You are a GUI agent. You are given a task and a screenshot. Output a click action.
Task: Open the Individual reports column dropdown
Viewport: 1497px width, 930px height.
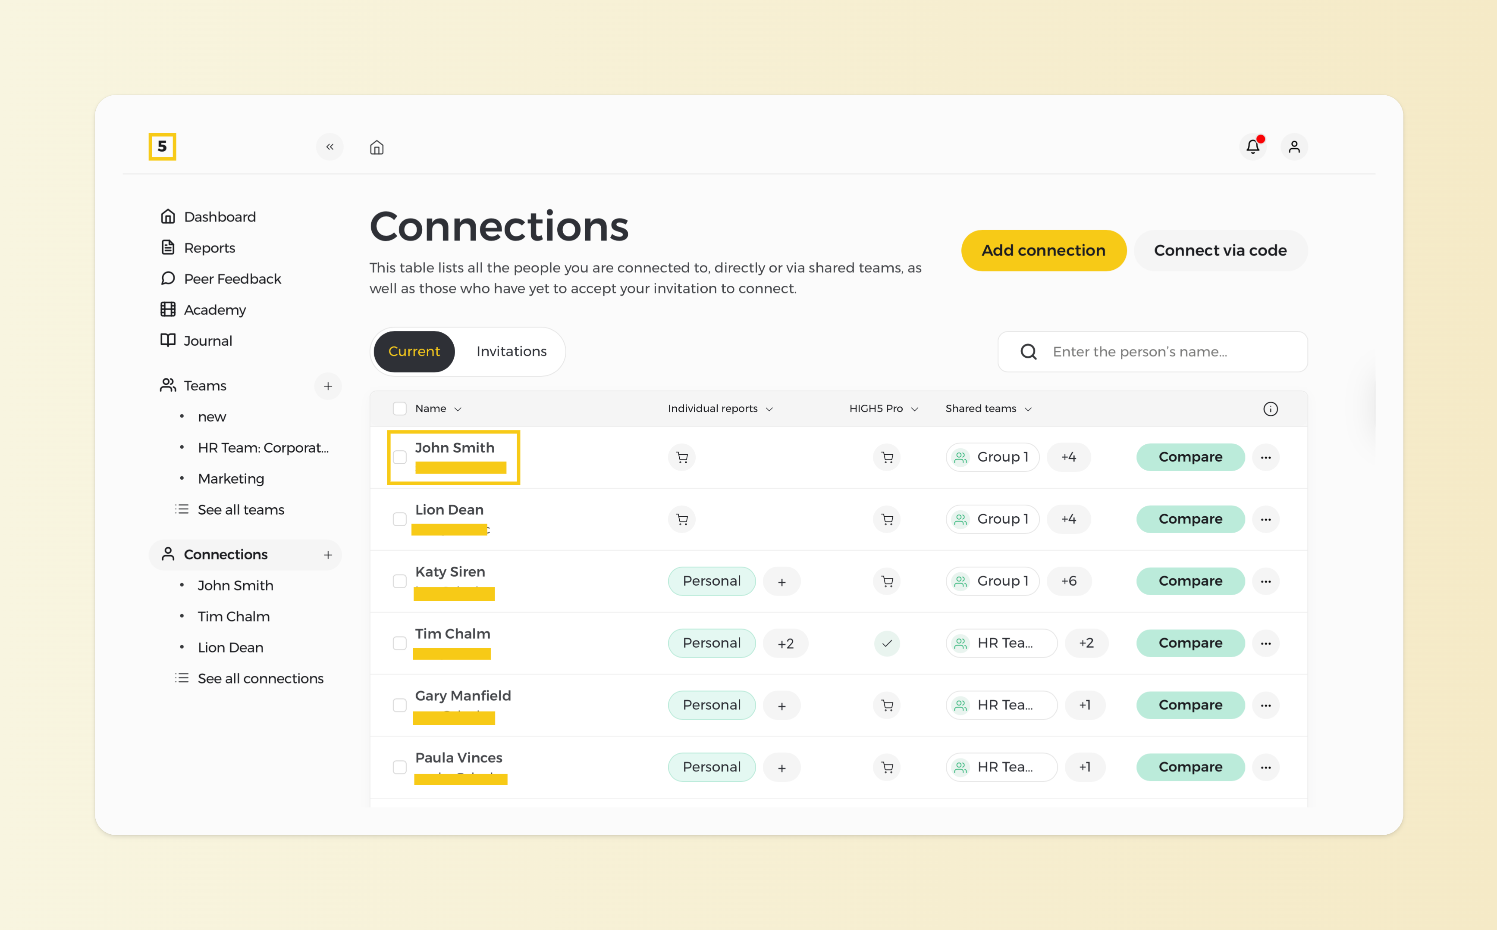pos(719,409)
